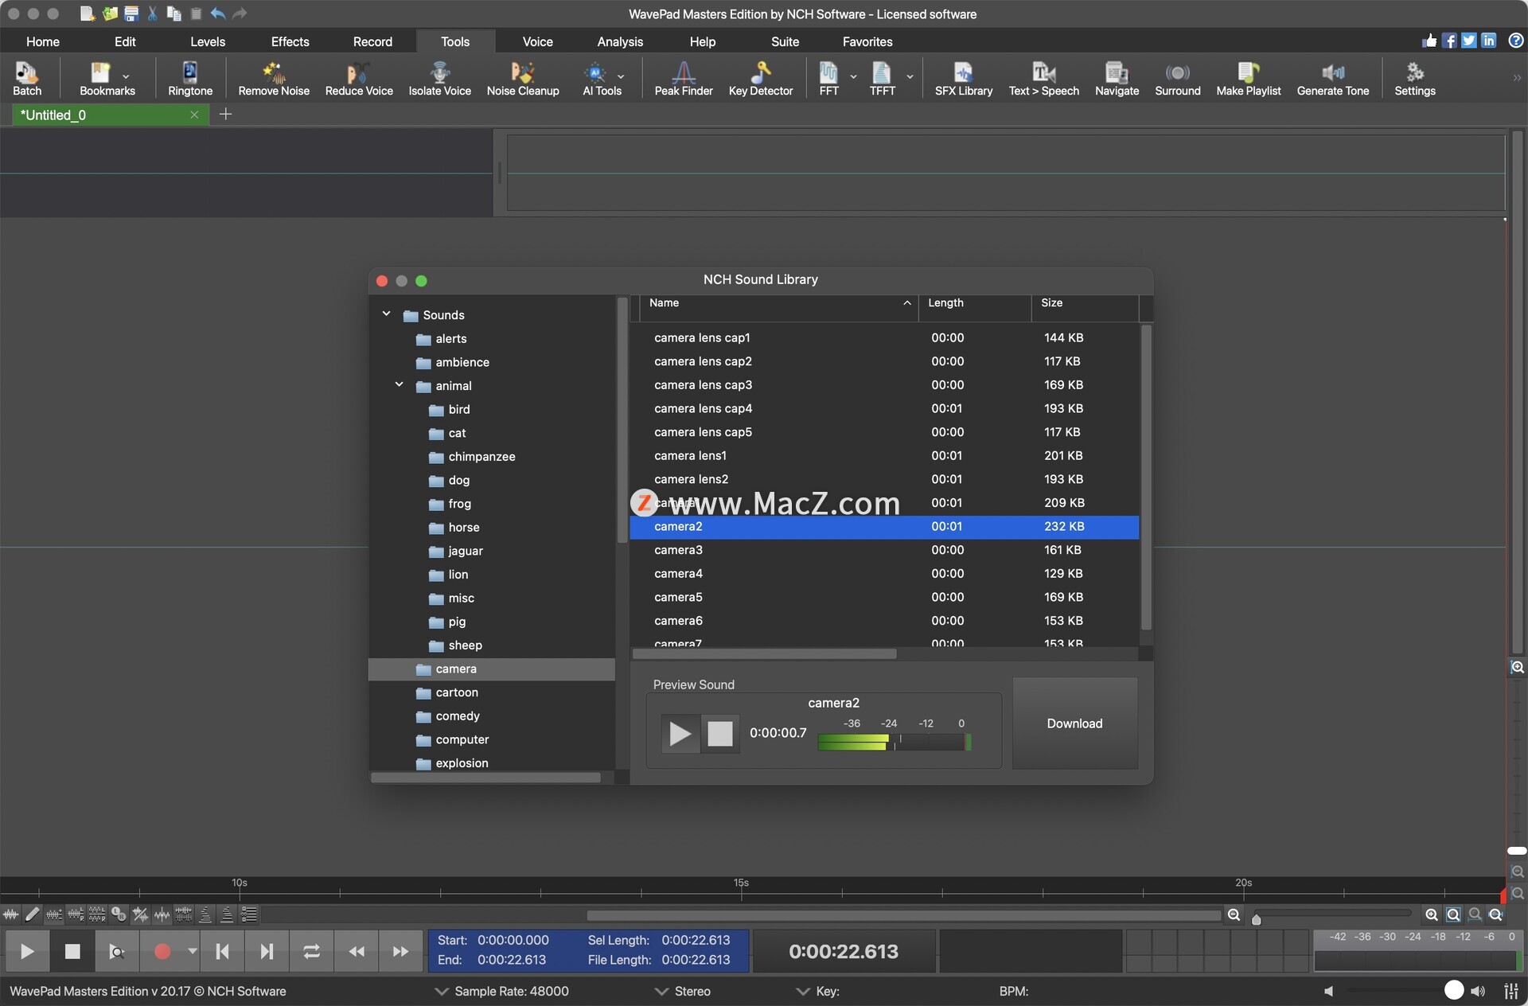The image size is (1528, 1006).
Task: Click the thumbs-up like icon
Action: [1430, 41]
